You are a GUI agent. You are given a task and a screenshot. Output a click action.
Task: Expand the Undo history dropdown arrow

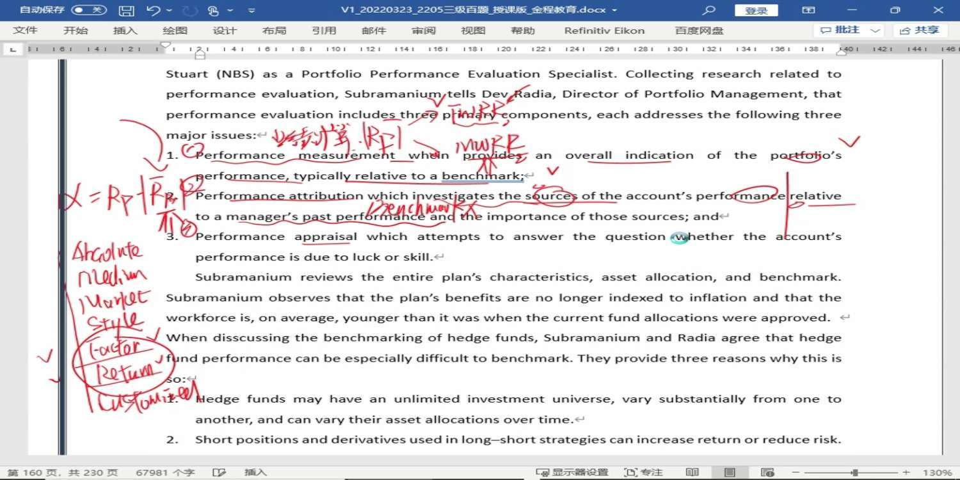click(169, 10)
